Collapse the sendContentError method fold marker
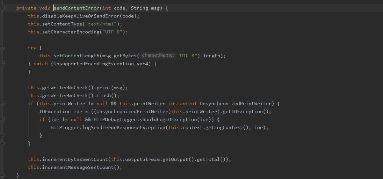This screenshot has width=383, height=179. click(3, 8)
